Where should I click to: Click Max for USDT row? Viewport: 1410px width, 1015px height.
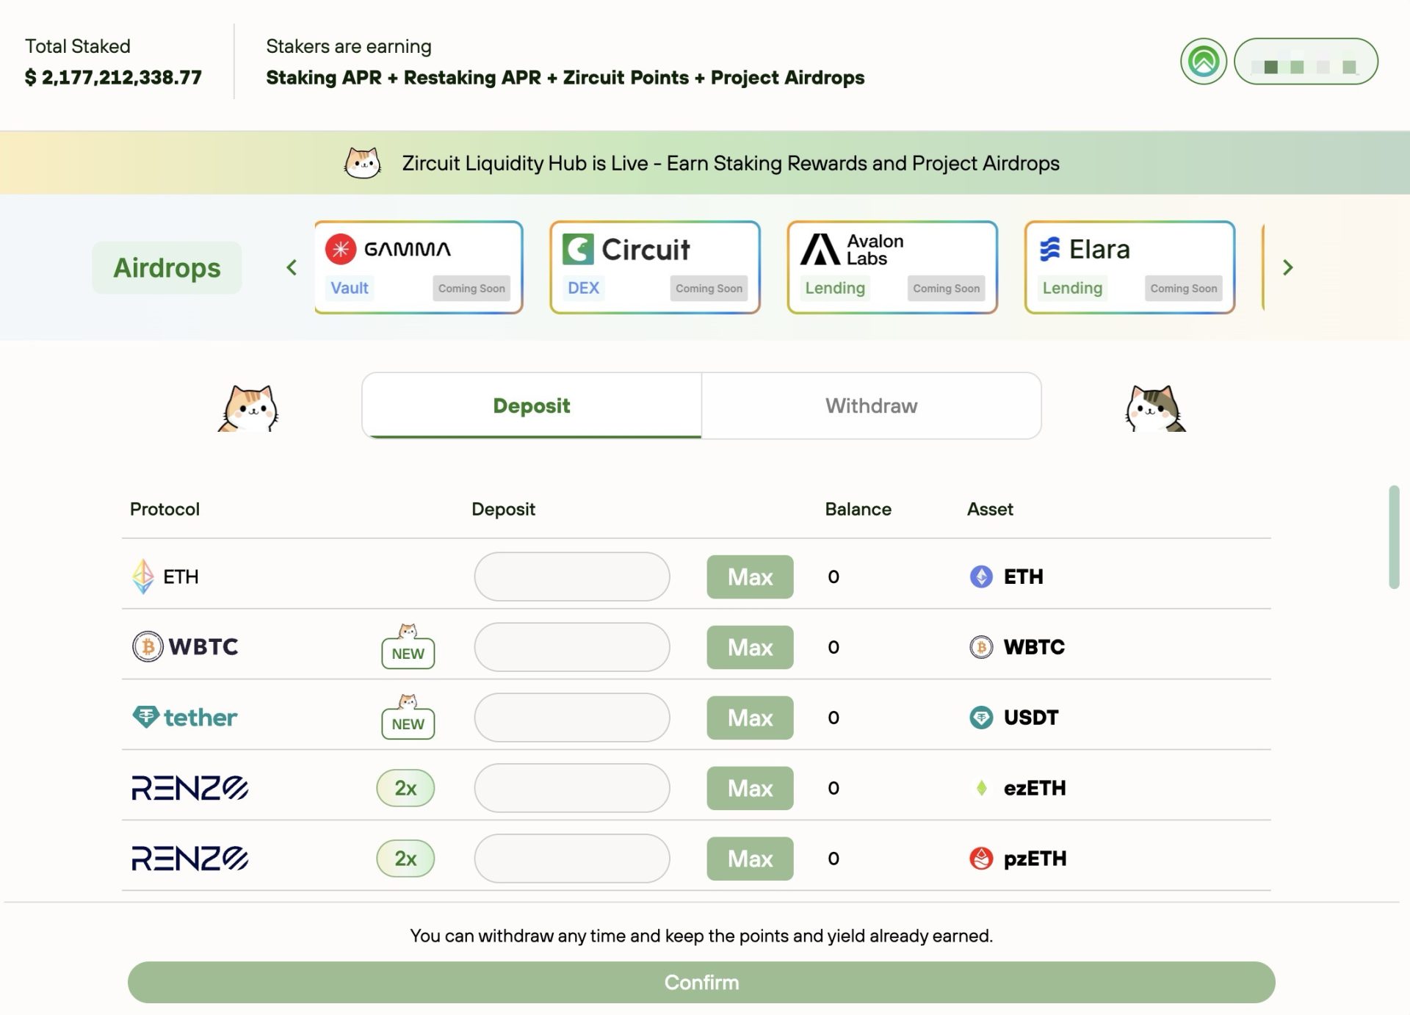[750, 718]
